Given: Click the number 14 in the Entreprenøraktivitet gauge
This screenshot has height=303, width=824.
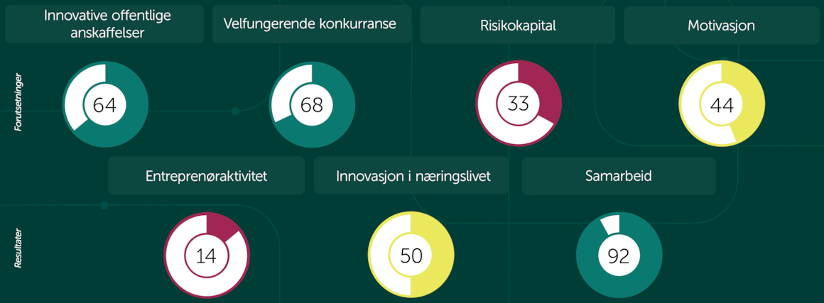Looking at the screenshot, I should 206,256.
